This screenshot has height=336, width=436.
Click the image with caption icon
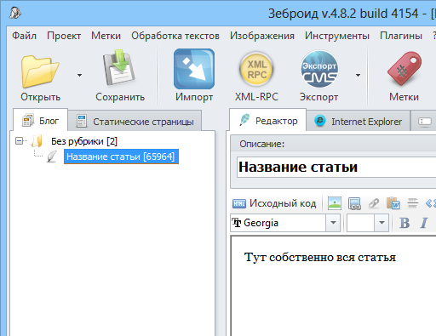click(x=354, y=203)
